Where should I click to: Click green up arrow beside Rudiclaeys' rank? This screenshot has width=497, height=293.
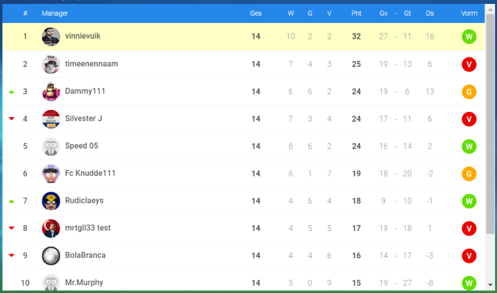(x=11, y=201)
